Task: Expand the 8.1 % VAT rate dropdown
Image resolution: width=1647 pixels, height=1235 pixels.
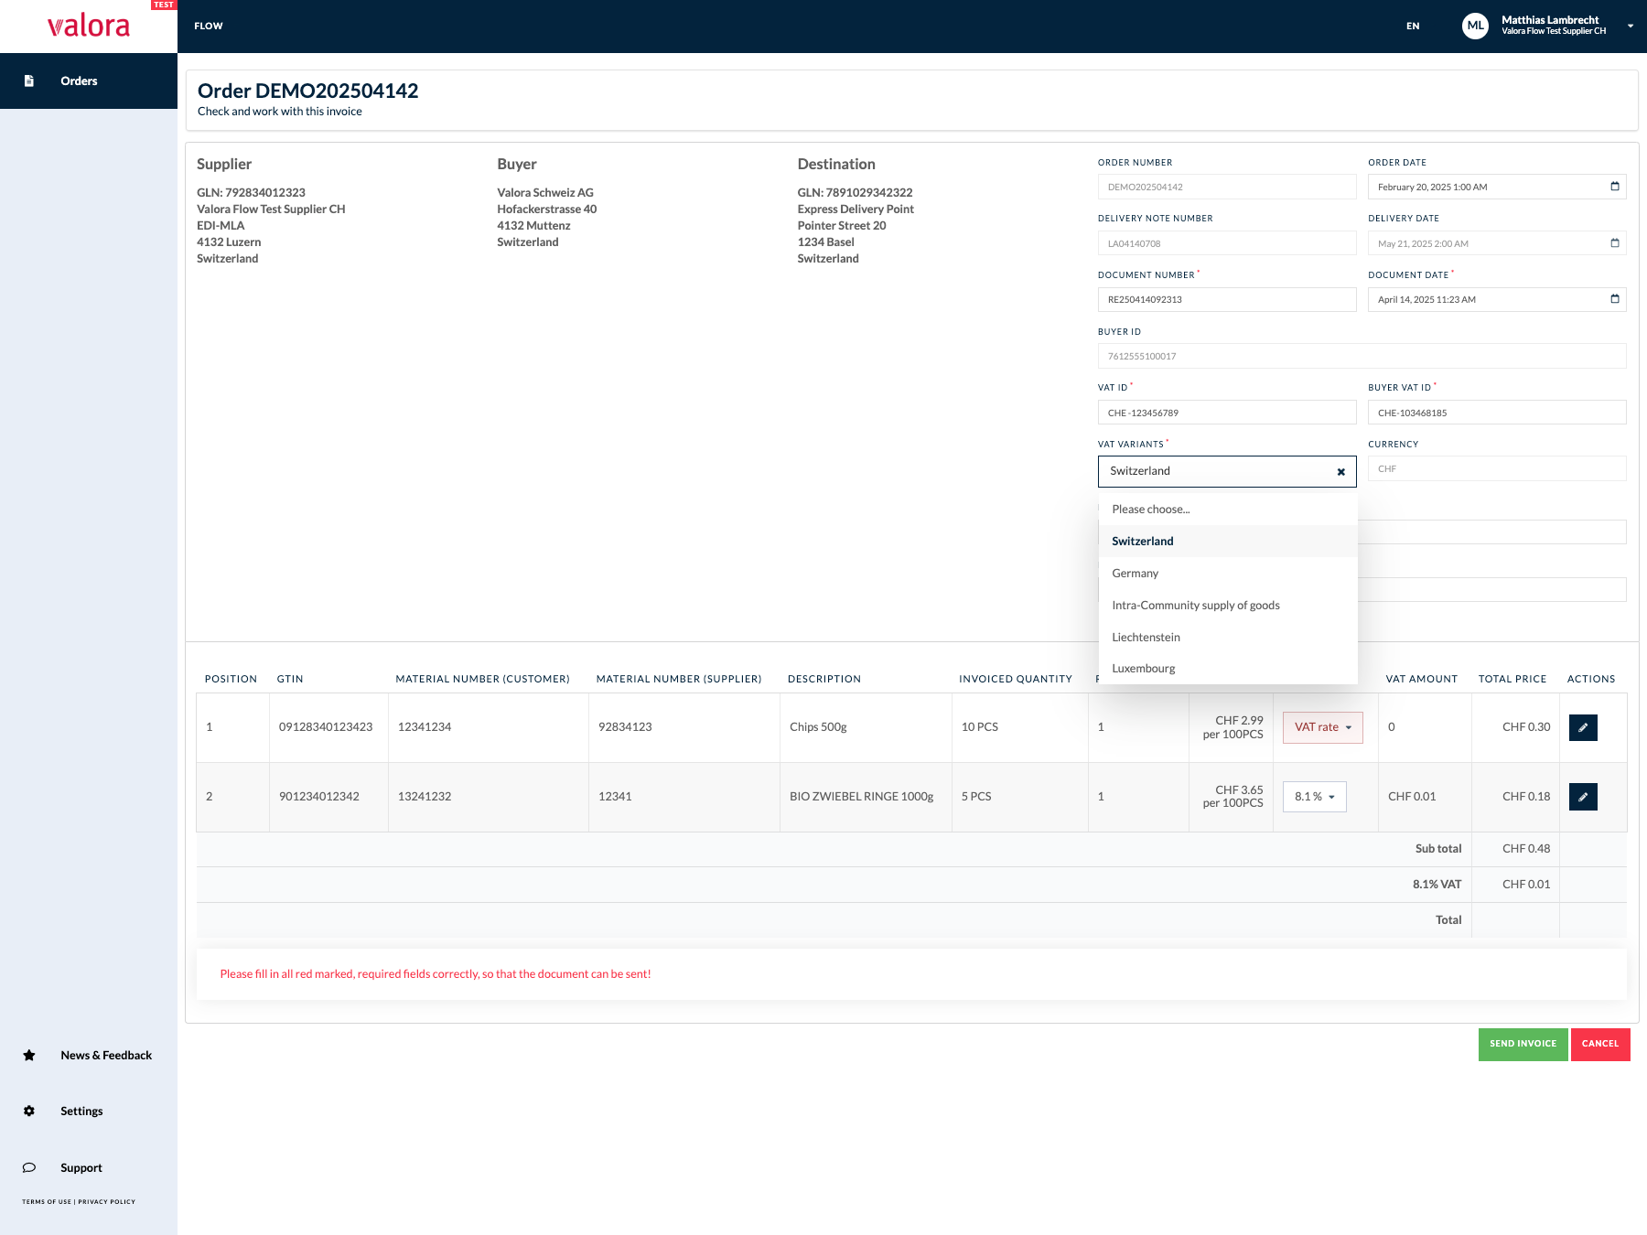Action: [x=1314, y=797]
